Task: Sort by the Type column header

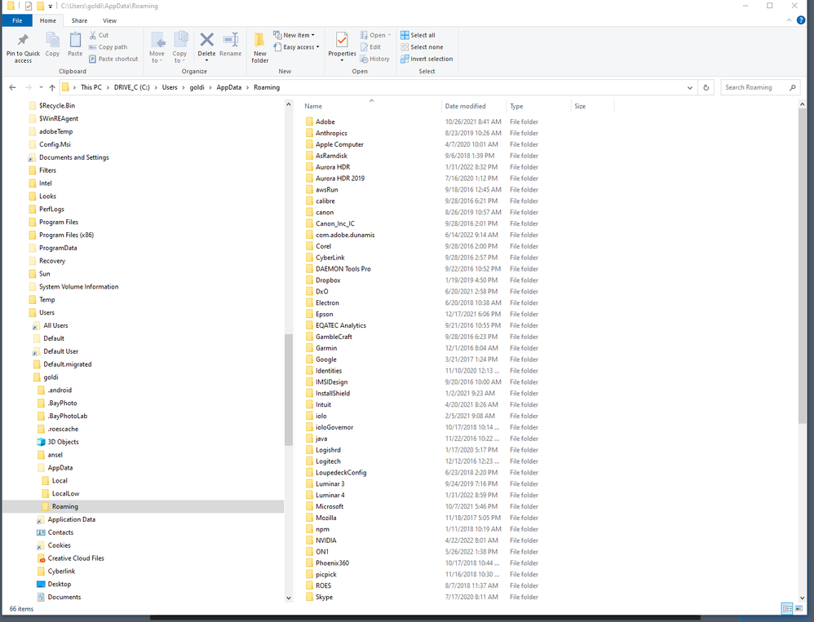Action: pyautogui.click(x=538, y=106)
